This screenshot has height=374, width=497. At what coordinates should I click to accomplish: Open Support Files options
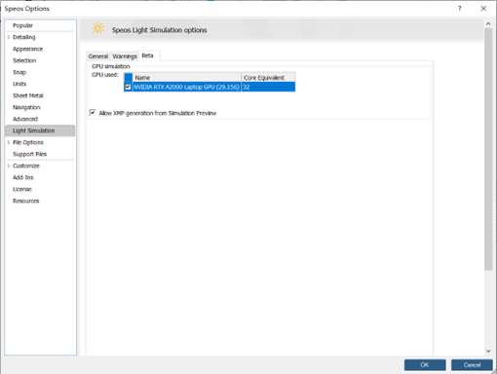coord(29,154)
